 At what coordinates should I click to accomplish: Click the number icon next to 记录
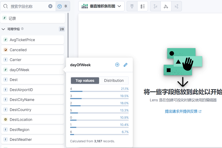[5, 18]
